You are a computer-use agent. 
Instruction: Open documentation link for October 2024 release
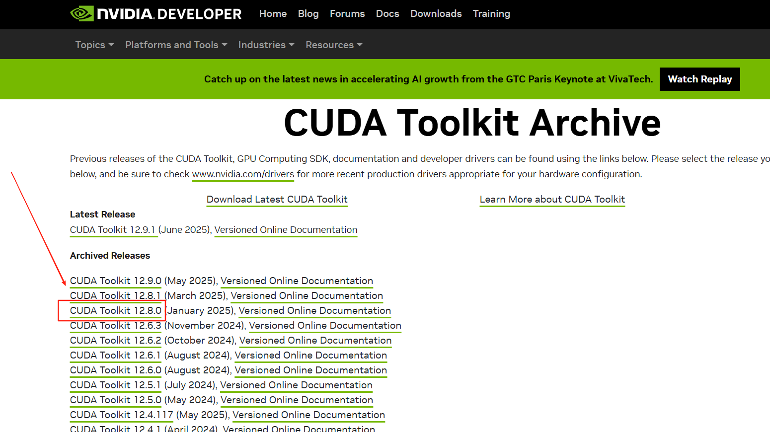pos(315,341)
